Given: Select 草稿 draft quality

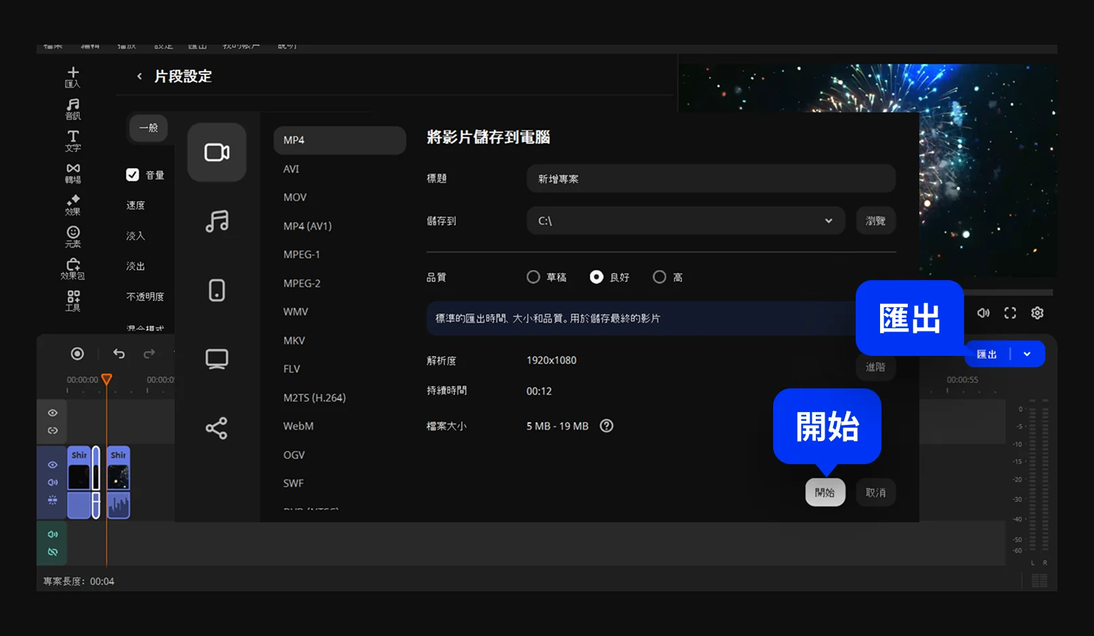Looking at the screenshot, I should coord(533,277).
